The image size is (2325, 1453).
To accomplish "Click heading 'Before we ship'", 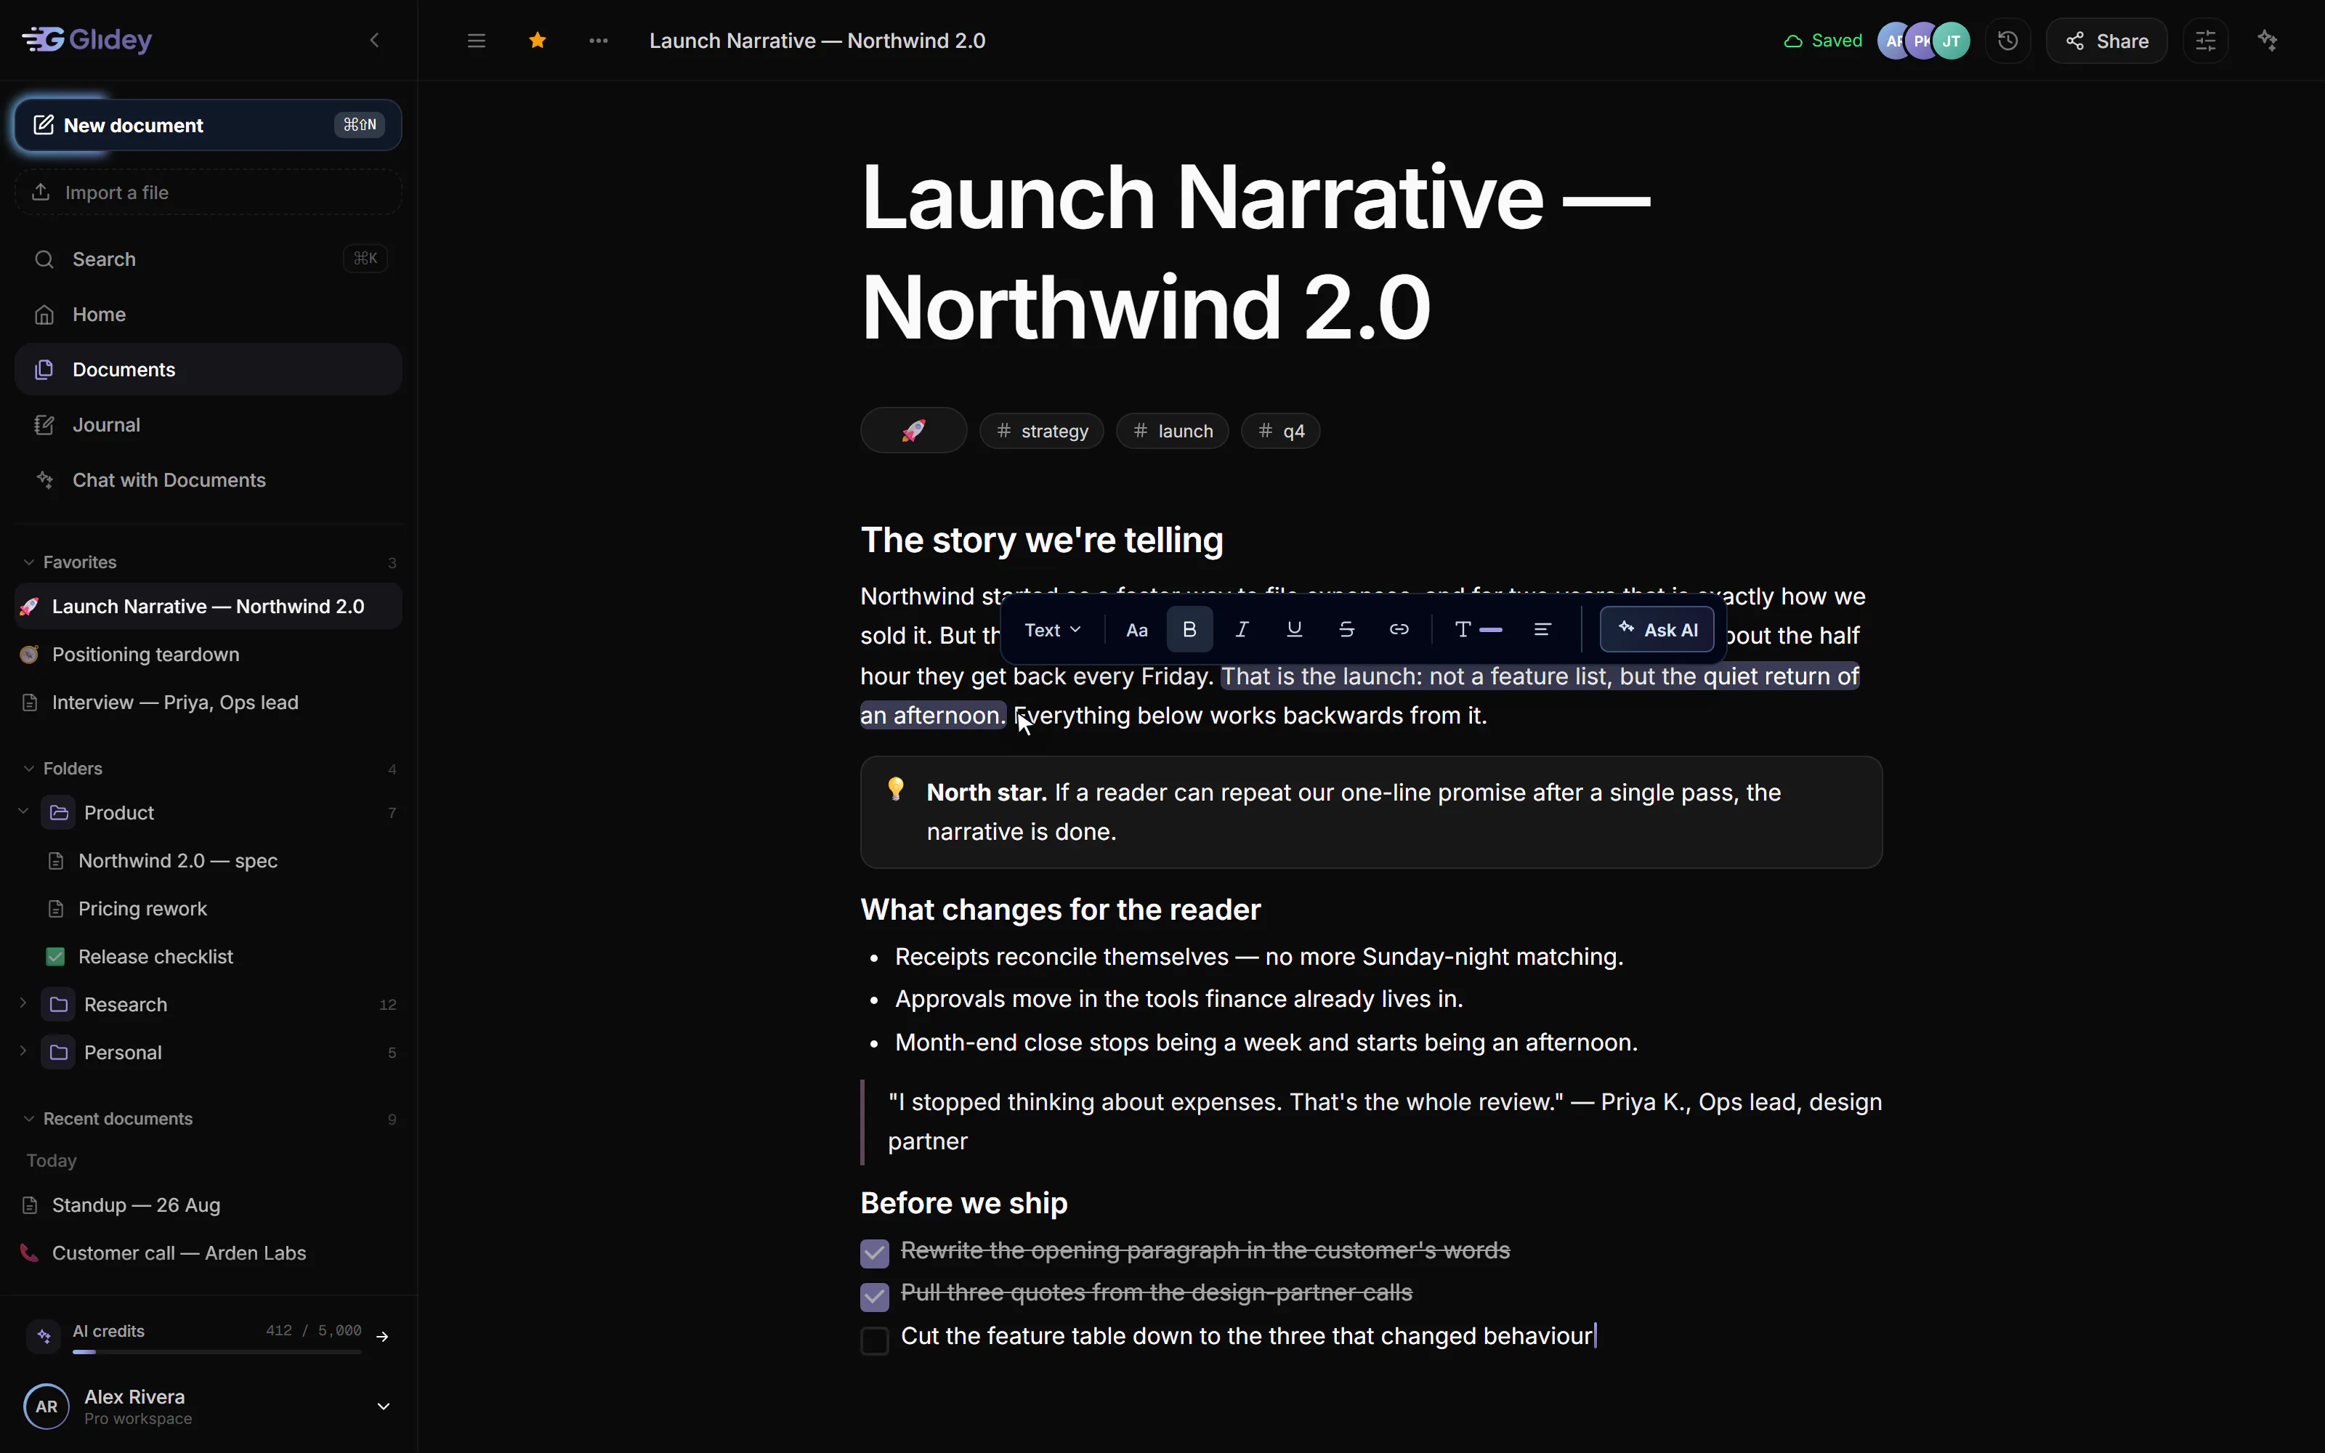I will click(x=963, y=1203).
